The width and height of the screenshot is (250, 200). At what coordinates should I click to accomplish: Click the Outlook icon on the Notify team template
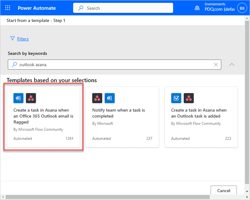click(109, 98)
